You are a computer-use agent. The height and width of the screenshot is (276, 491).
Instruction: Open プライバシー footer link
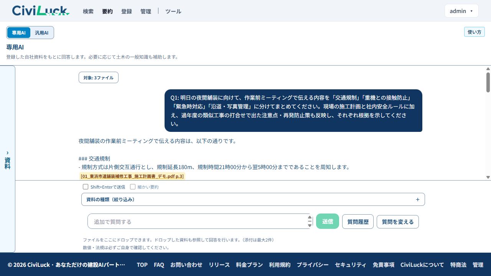point(313,264)
